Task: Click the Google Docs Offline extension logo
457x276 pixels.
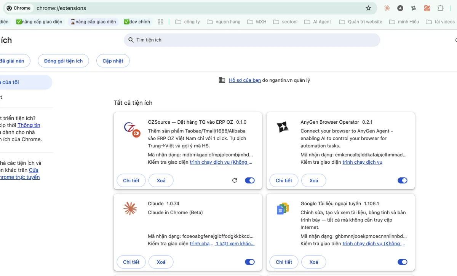Action: (283, 208)
